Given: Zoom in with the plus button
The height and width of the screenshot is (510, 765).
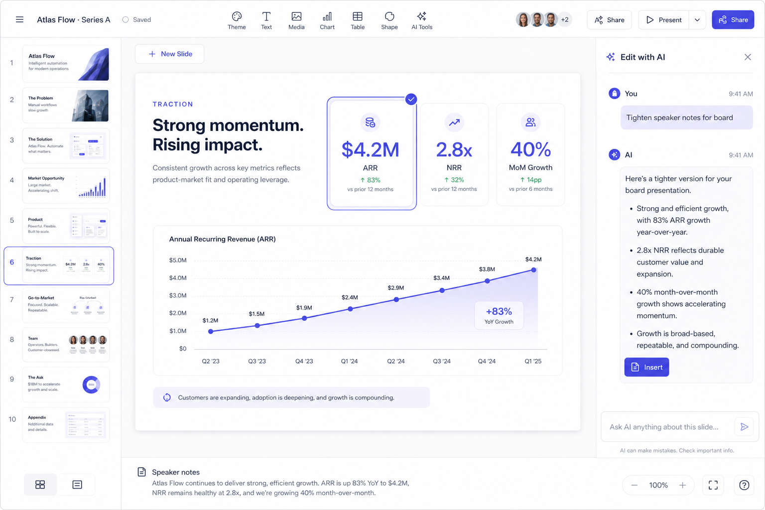Looking at the screenshot, I should pos(683,485).
